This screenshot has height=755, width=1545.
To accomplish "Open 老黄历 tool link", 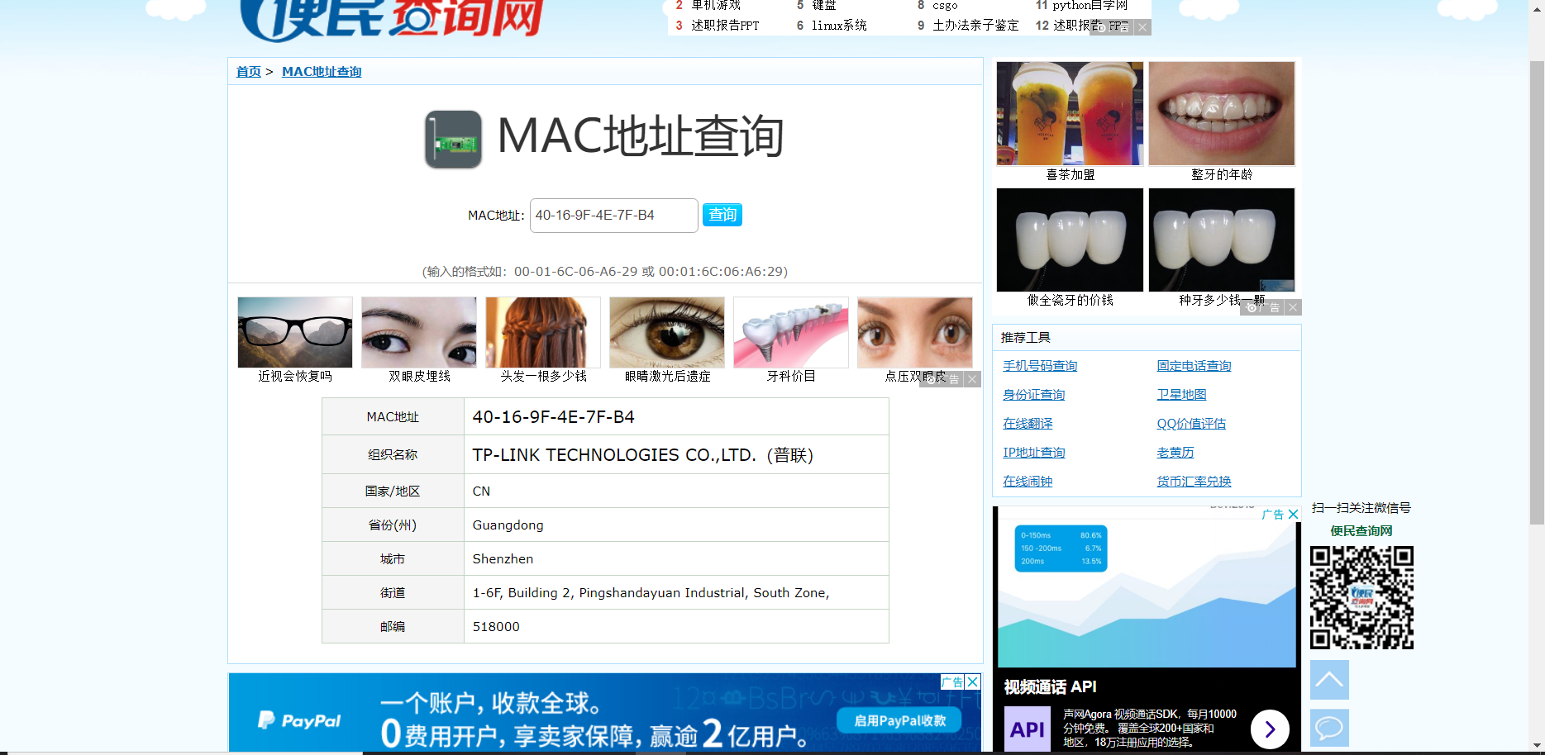I will pos(1175,453).
